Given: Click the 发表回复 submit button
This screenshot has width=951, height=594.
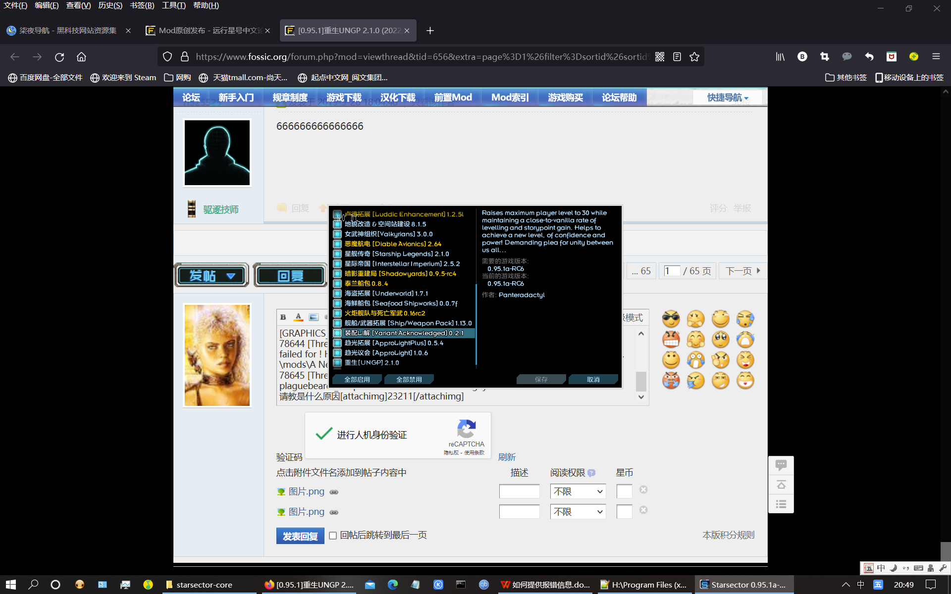Looking at the screenshot, I should tap(300, 536).
